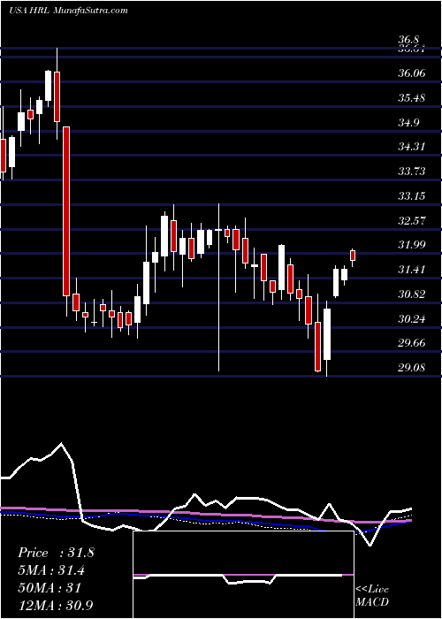Click the long-wick doji candle mid-chart
This screenshot has width=442, height=619.
218,287
